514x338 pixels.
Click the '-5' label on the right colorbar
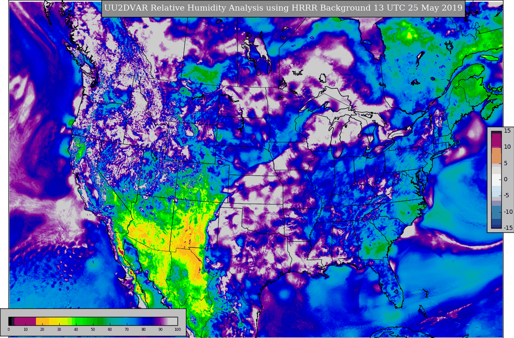tap(507, 195)
